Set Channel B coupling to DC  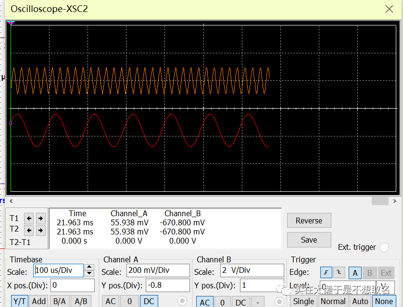click(240, 302)
